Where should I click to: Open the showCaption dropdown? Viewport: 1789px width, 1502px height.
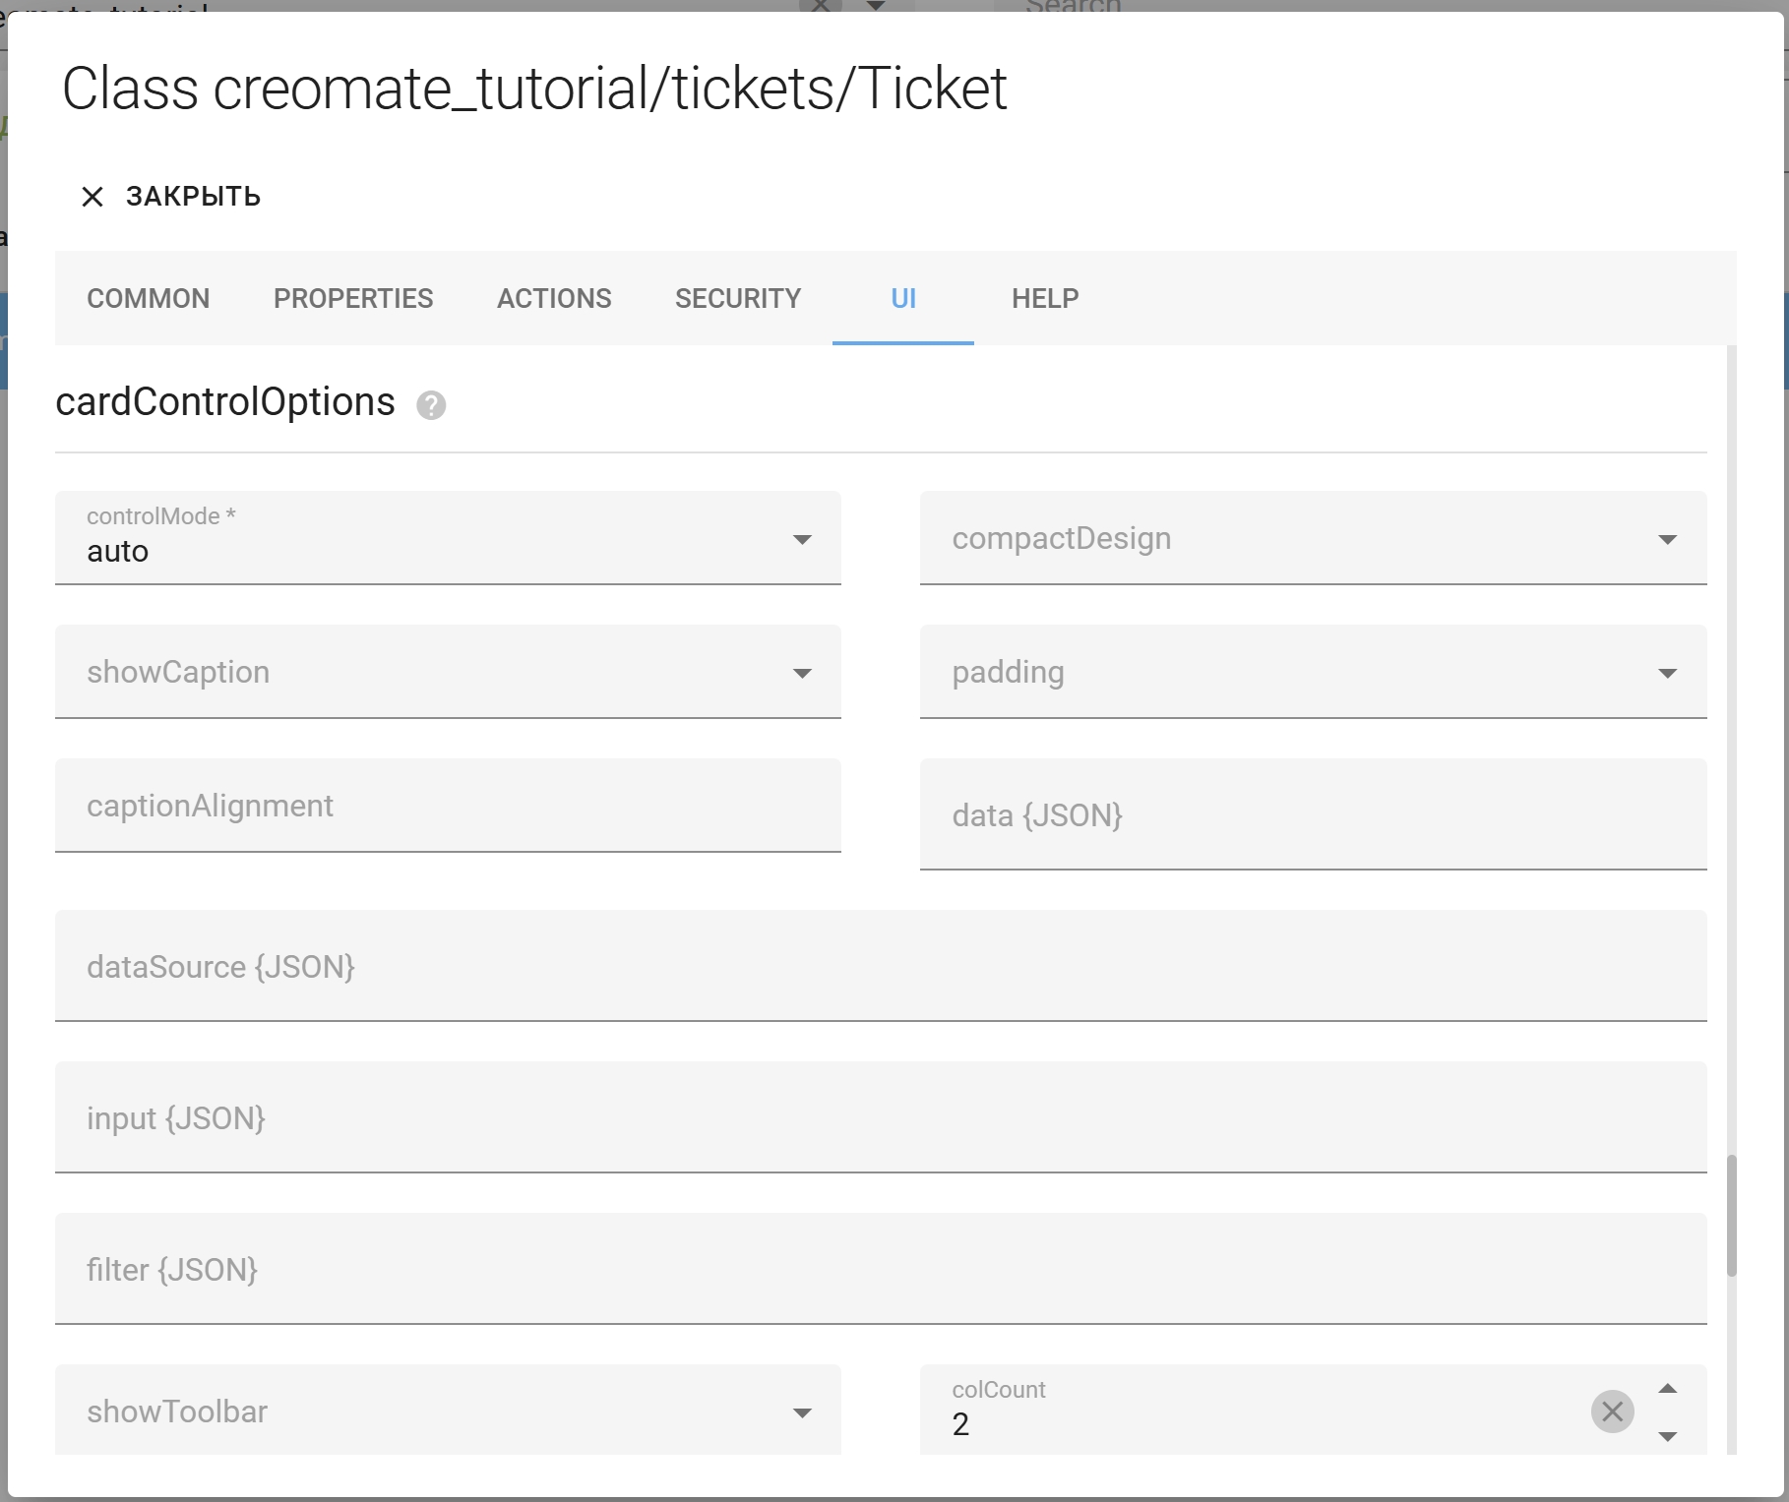tap(802, 673)
